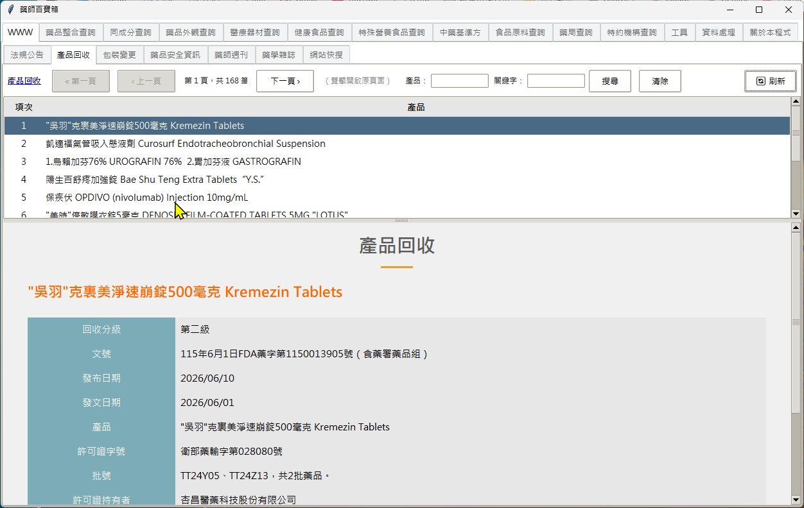Viewport: 804px width, 508px height.
Task: Switch to 同成分查詢 tab
Action: pyautogui.click(x=130, y=33)
